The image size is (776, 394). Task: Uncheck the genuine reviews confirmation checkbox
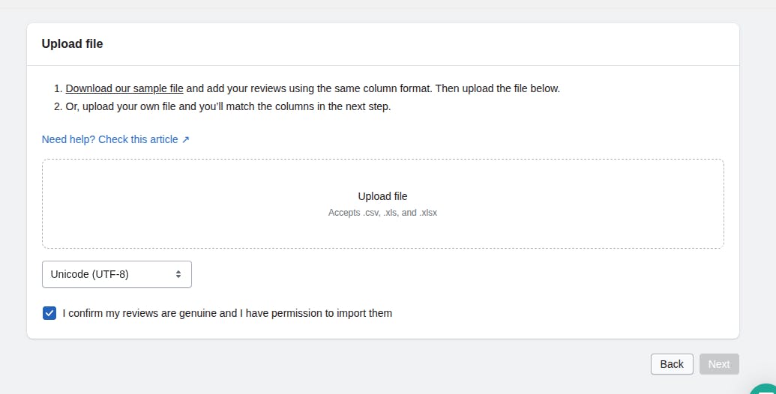49,313
